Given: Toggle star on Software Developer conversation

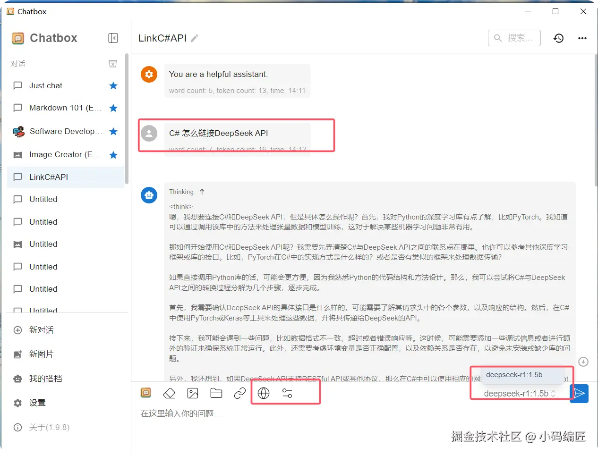Looking at the screenshot, I should [x=113, y=131].
